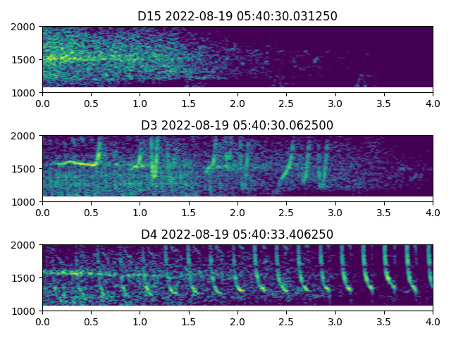
Task: Click the 1000 y-axis label on D4 plot
Action: (x=25, y=311)
